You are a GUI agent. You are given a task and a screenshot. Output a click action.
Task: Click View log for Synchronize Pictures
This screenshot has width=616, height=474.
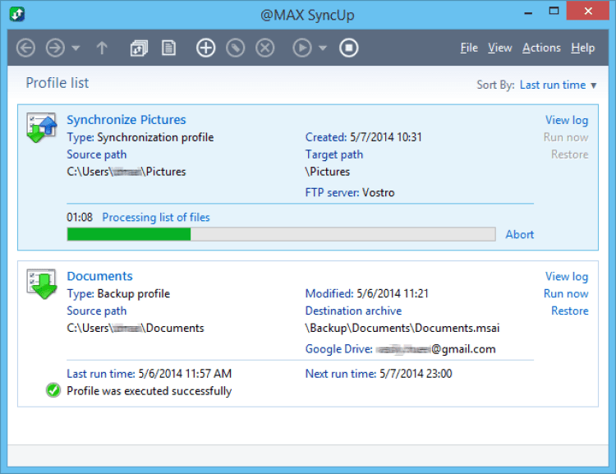[567, 120]
